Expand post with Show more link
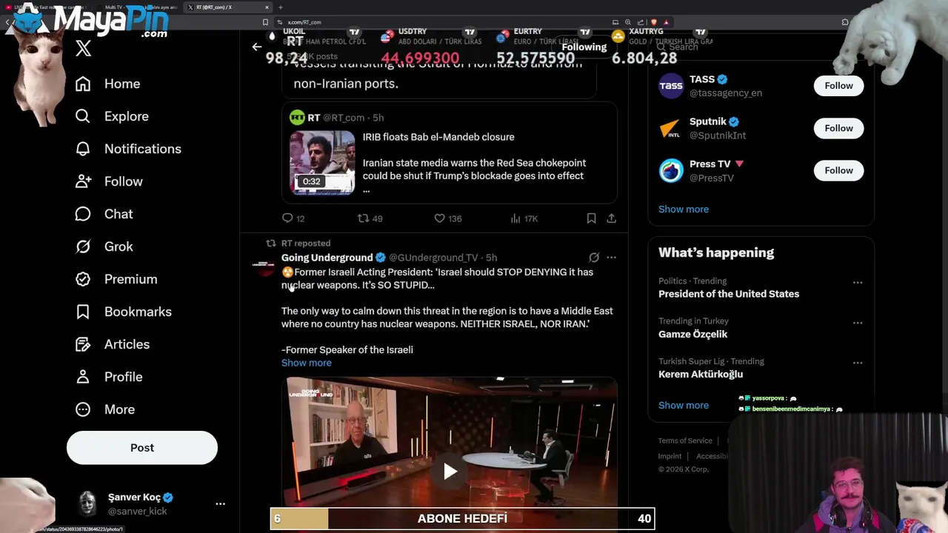 tap(307, 363)
